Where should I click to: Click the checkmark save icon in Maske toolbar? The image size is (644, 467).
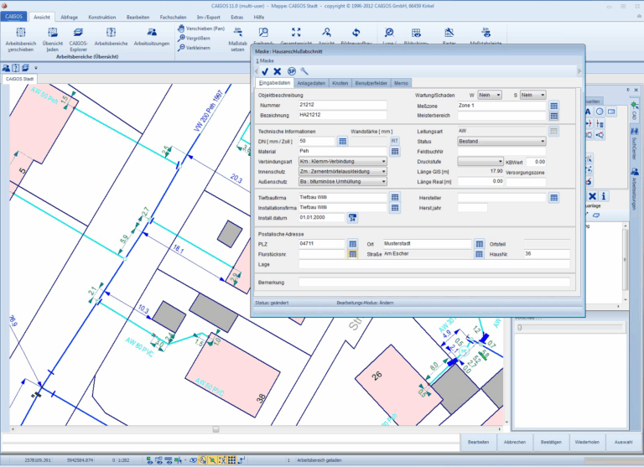(265, 71)
